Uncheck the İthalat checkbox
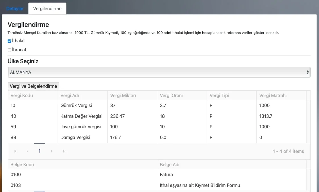This screenshot has width=319, height=192. click(x=9, y=41)
